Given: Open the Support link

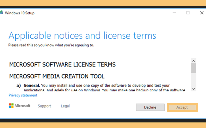Looking at the screenshot, I should pyautogui.click(x=44, y=106).
